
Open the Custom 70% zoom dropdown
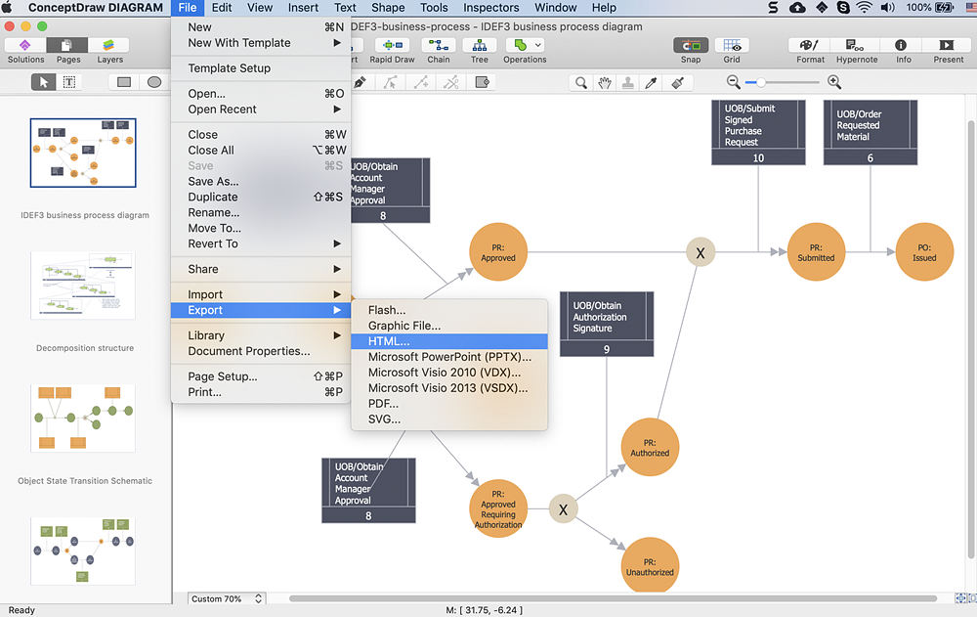point(227,598)
